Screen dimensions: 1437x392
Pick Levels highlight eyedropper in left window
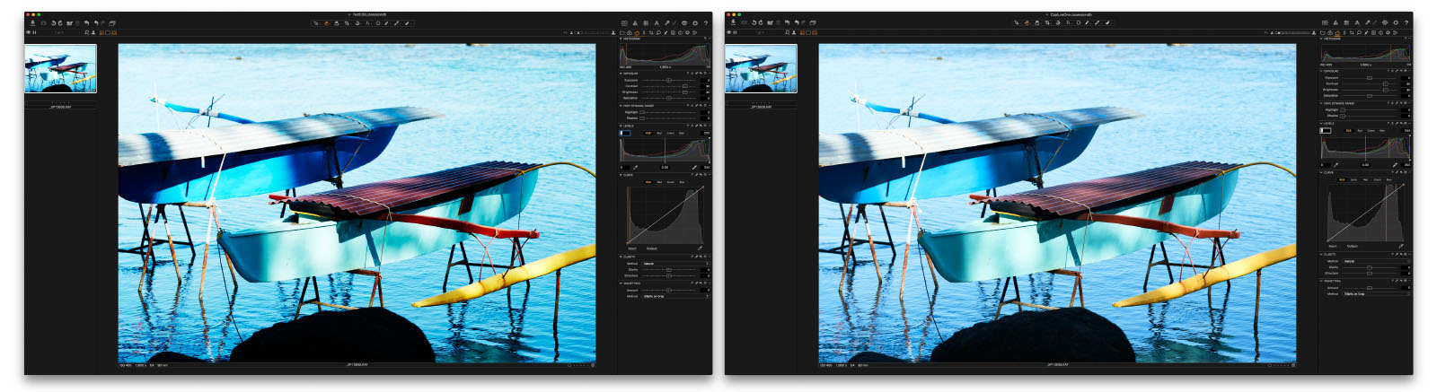point(694,167)
